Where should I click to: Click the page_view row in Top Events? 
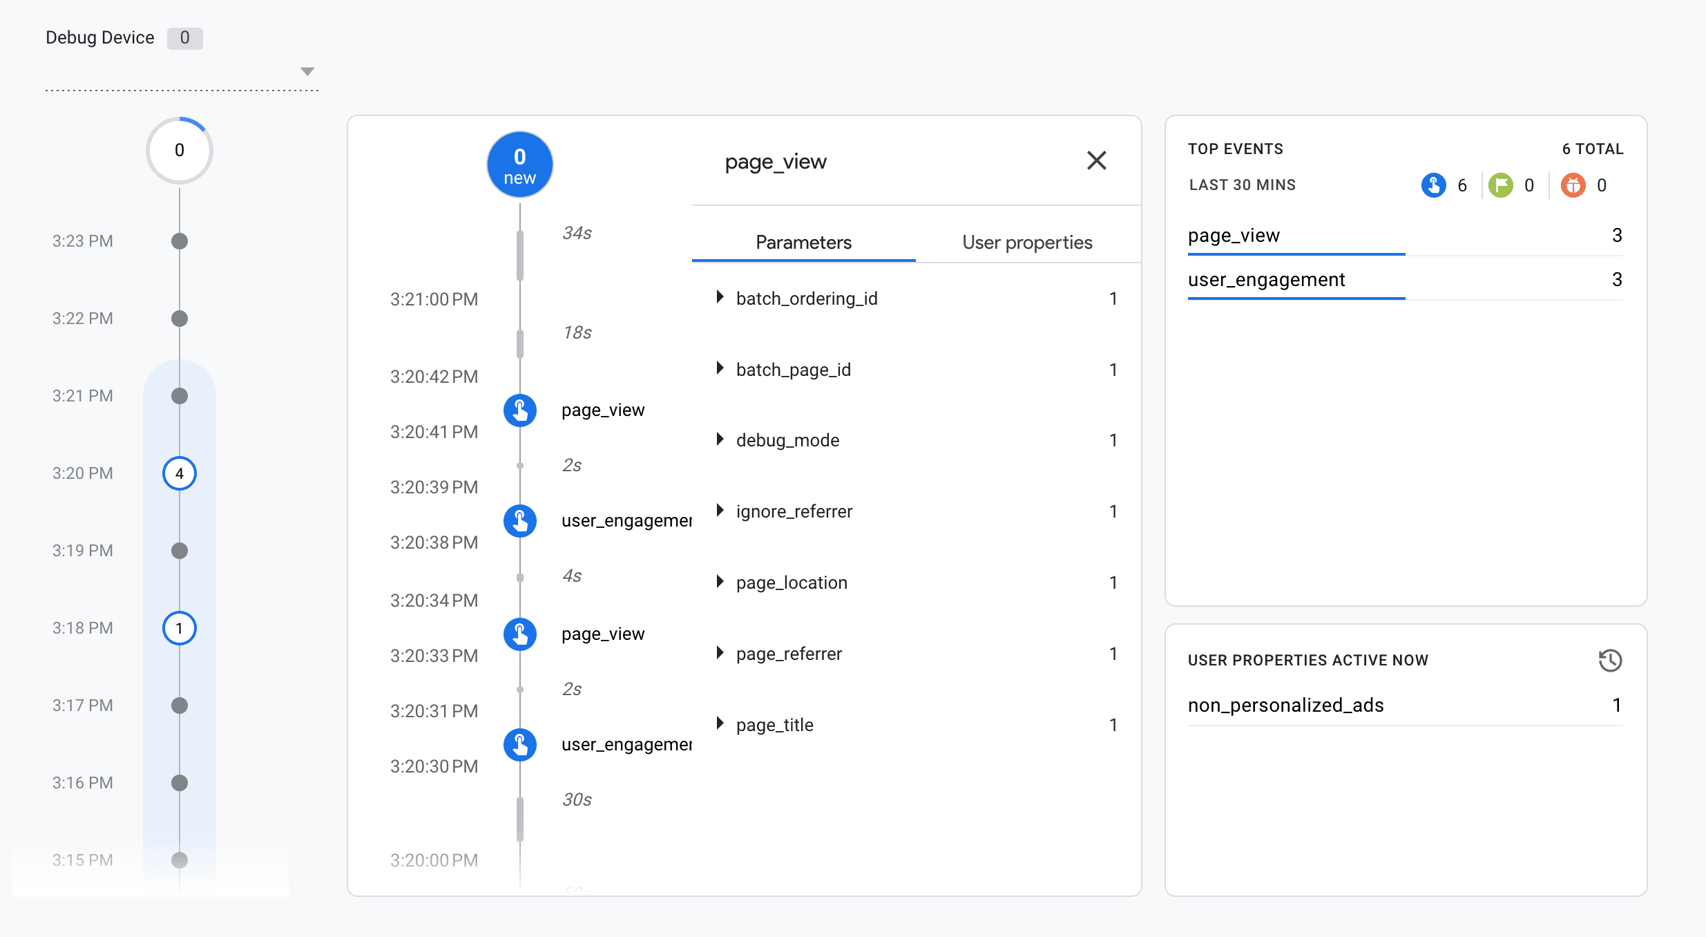[1234, 236]
